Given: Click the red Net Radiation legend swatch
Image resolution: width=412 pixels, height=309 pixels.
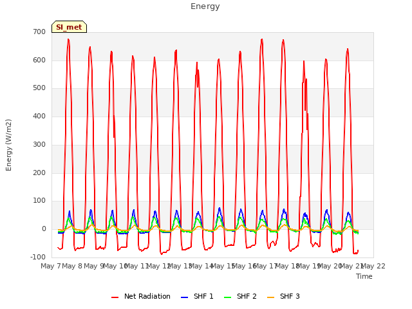Looking at the screenshot, I should click(x=115, y=297).
